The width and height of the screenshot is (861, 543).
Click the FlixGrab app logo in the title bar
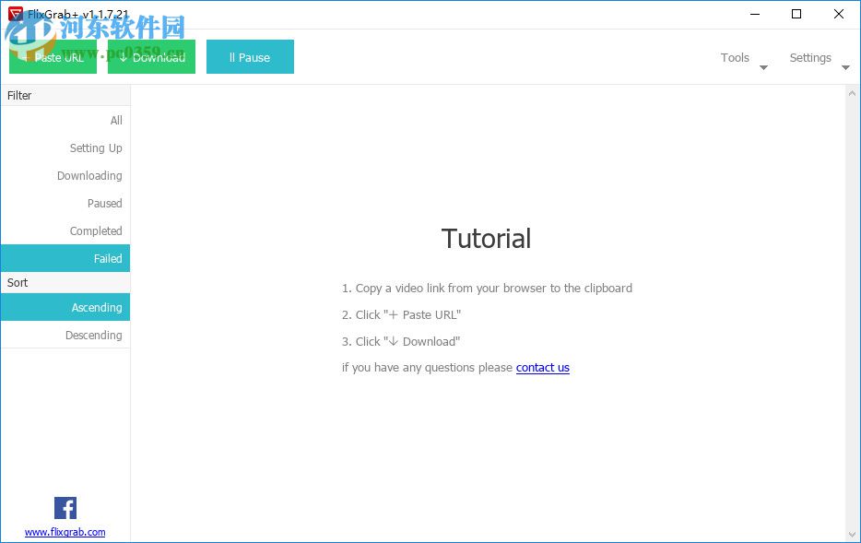(x=16, y=14)
